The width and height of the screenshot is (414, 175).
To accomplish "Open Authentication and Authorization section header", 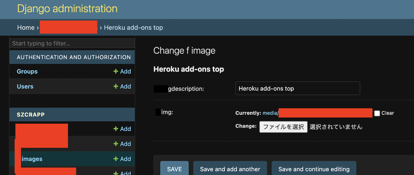I will point(74,57).
